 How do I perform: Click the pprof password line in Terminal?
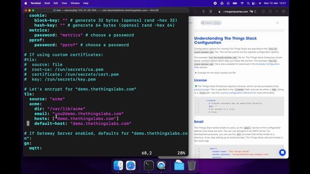click(81, 45)
